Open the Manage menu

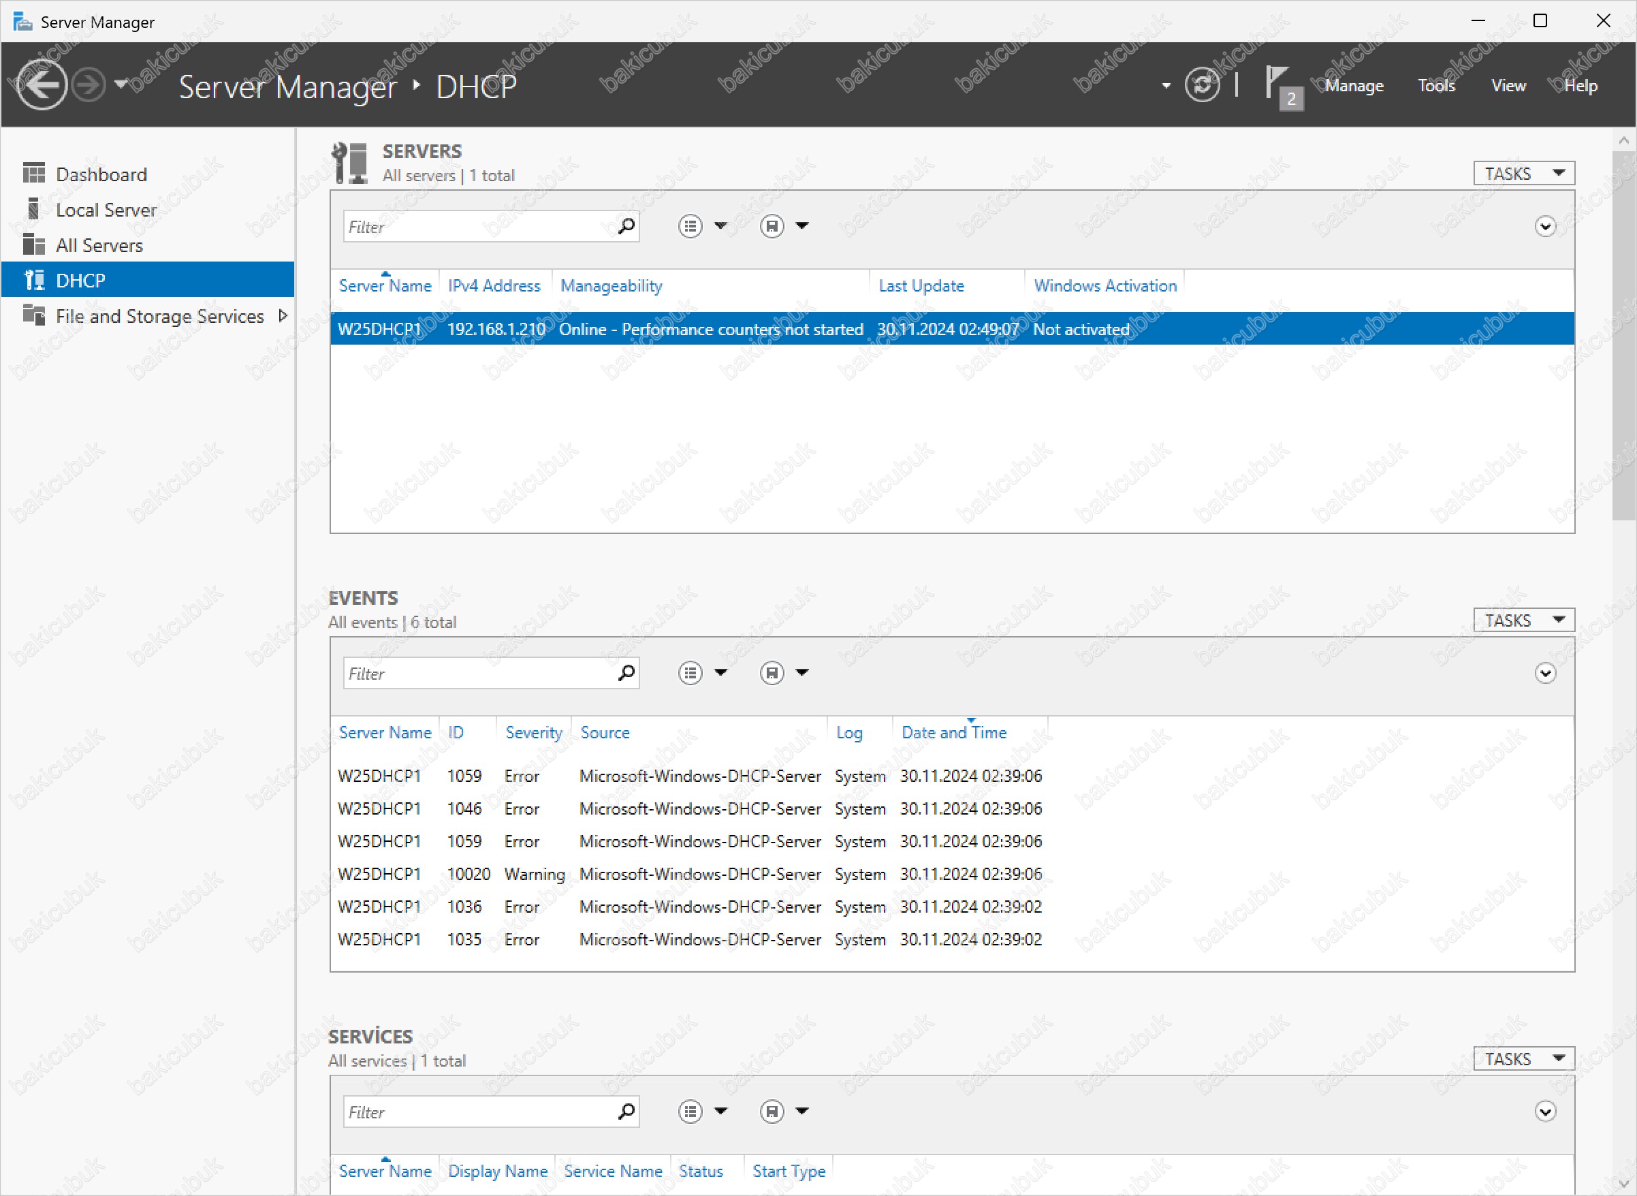point(1354,85)
